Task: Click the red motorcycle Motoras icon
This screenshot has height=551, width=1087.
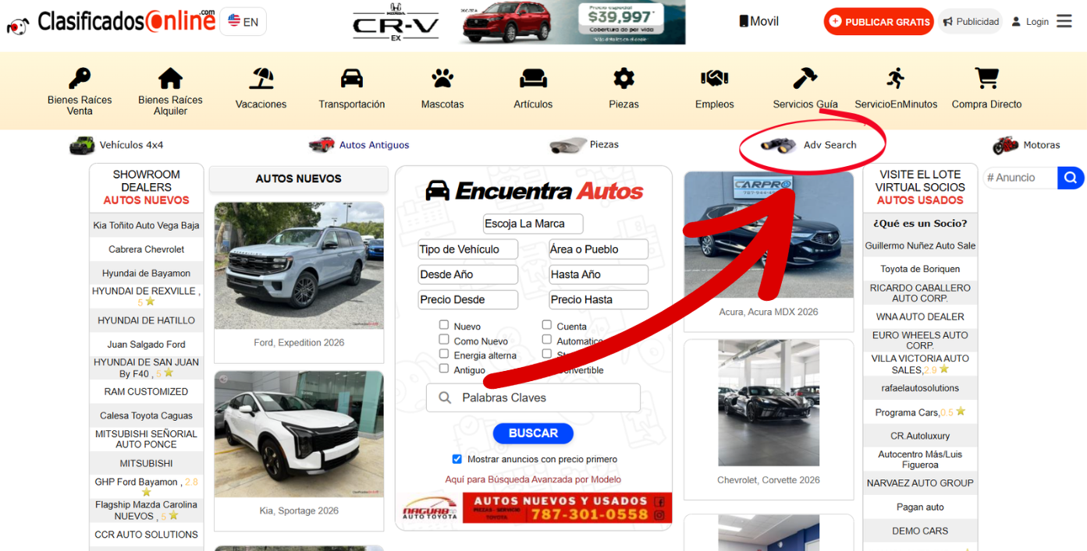Action: [x=1006, y=145]
